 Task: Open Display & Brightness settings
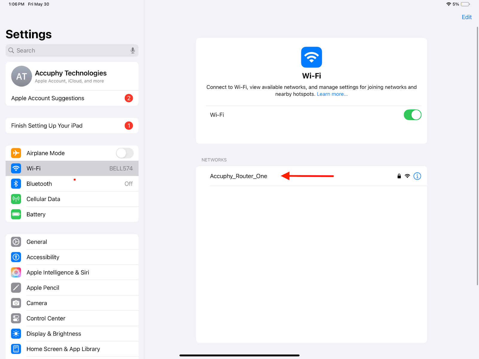pyautogui.click(x=72, y=334)
